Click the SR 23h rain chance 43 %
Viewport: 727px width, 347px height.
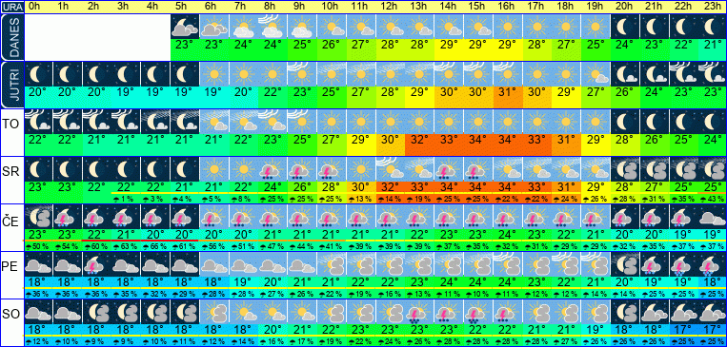coord(713,199)
